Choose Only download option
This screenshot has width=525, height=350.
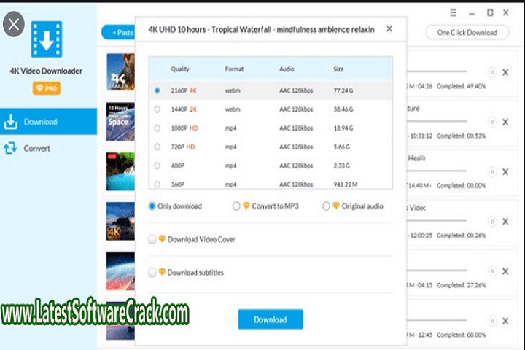[x=152, y=206]
